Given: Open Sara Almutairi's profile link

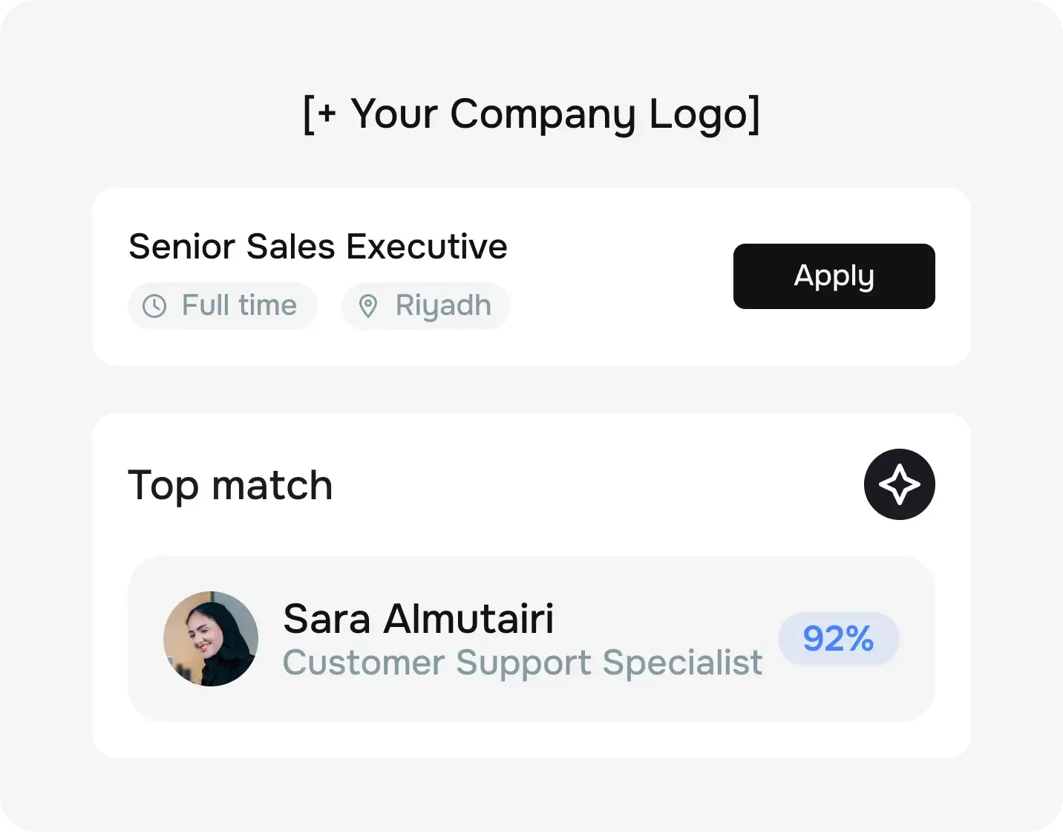Looking at the screenshot, I should click(418, 617).
